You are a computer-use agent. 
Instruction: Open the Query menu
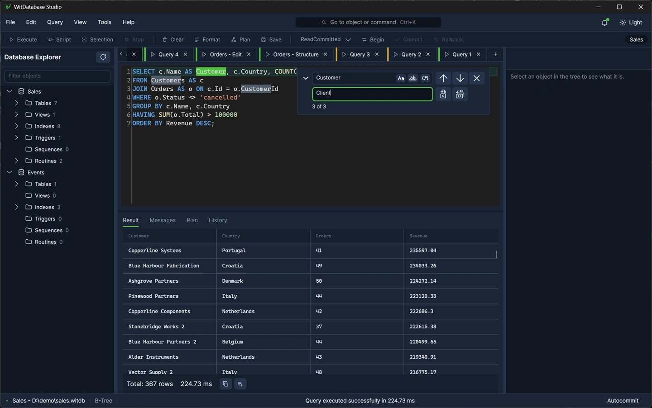click(55, 22)
